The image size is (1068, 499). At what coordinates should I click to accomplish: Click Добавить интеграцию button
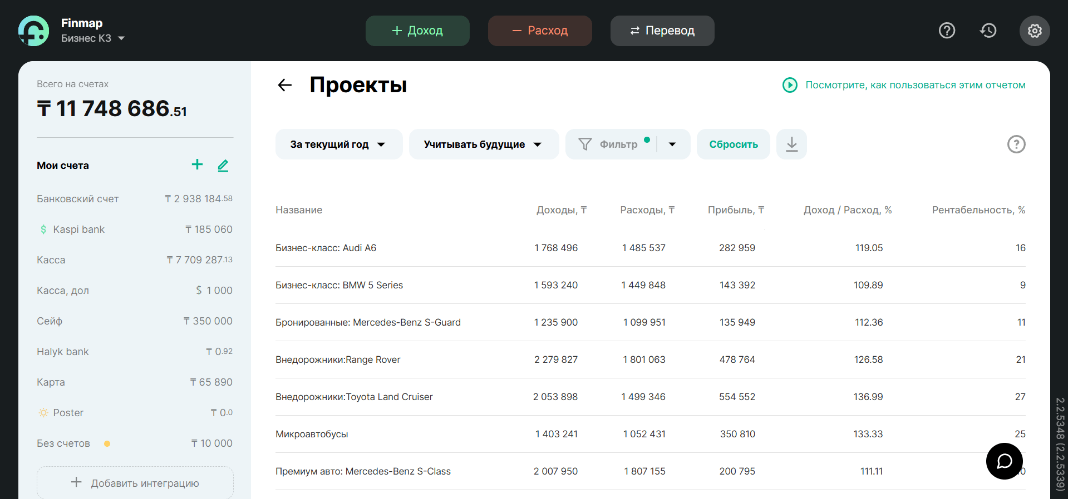pos(135,482)
